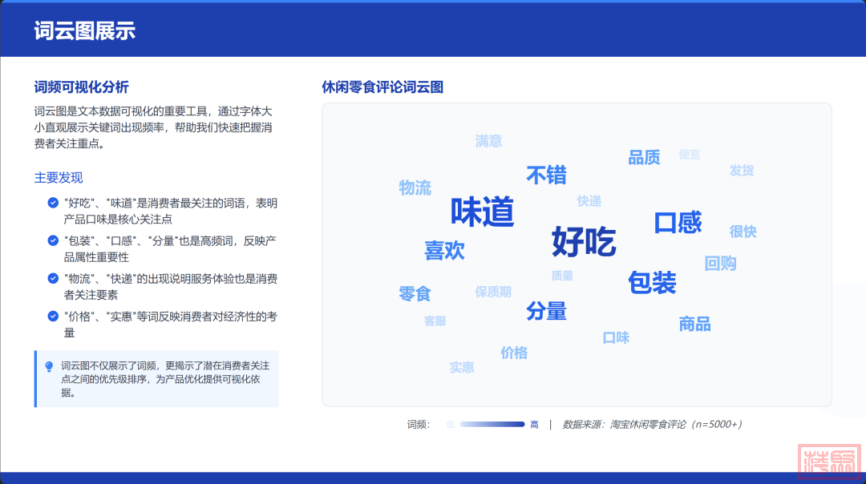This screenshot has width=866, height=484.
Task: Click the checkmark icon beside the "包装"、"口感" finding
Action: pos(53,241)
